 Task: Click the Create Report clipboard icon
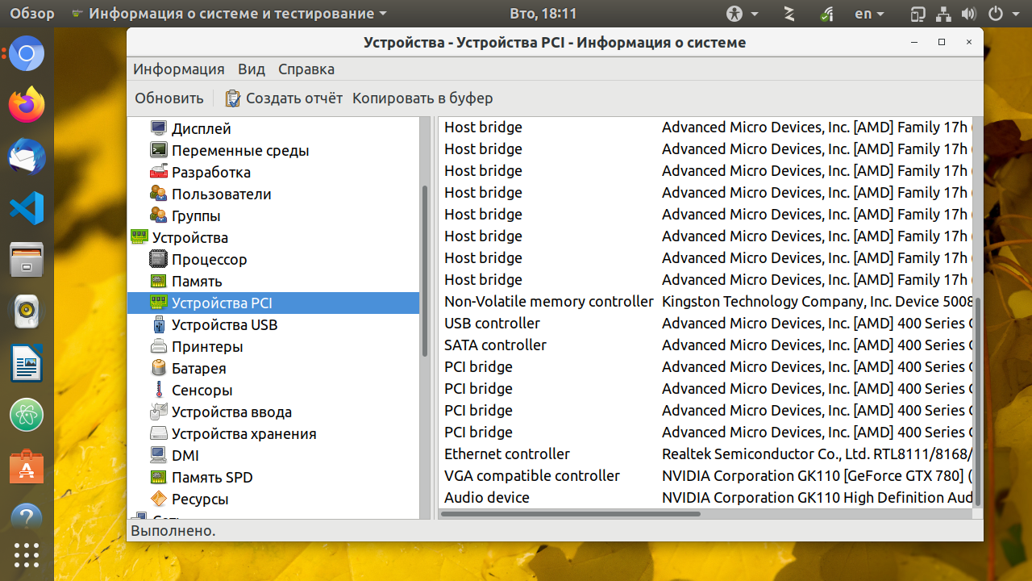pyautogui.click(x=233, y=98)
